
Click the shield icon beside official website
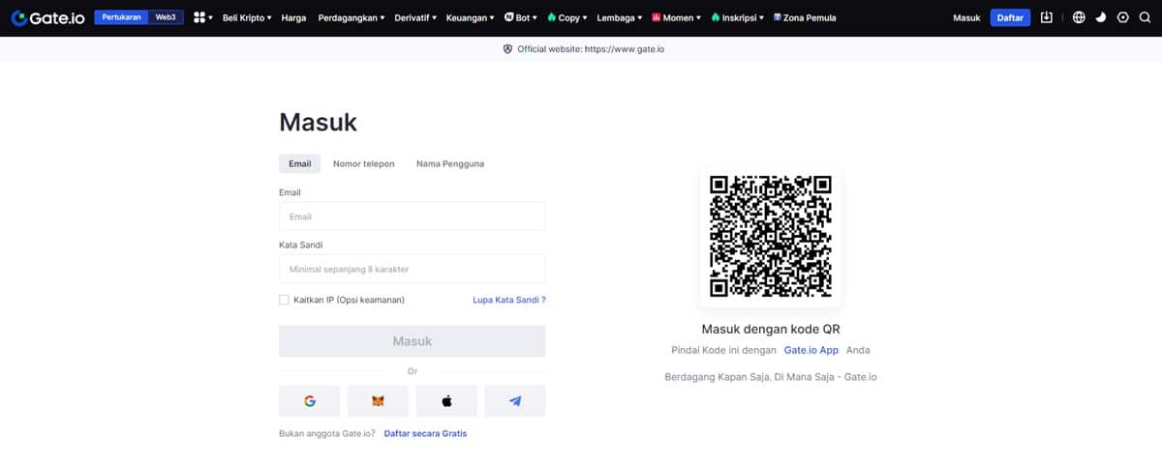pyautogui.click(x=507, y=49)
